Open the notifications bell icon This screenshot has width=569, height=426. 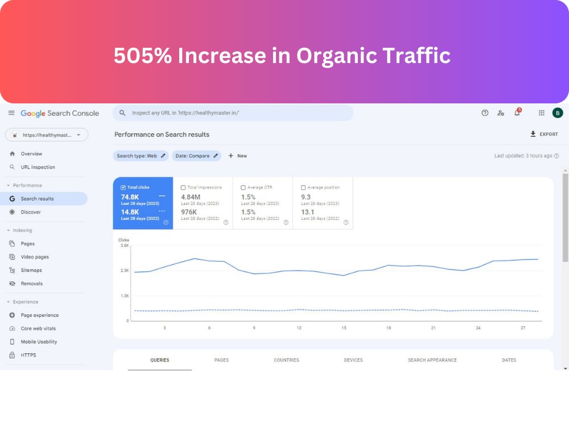click(x=517, y=112)
